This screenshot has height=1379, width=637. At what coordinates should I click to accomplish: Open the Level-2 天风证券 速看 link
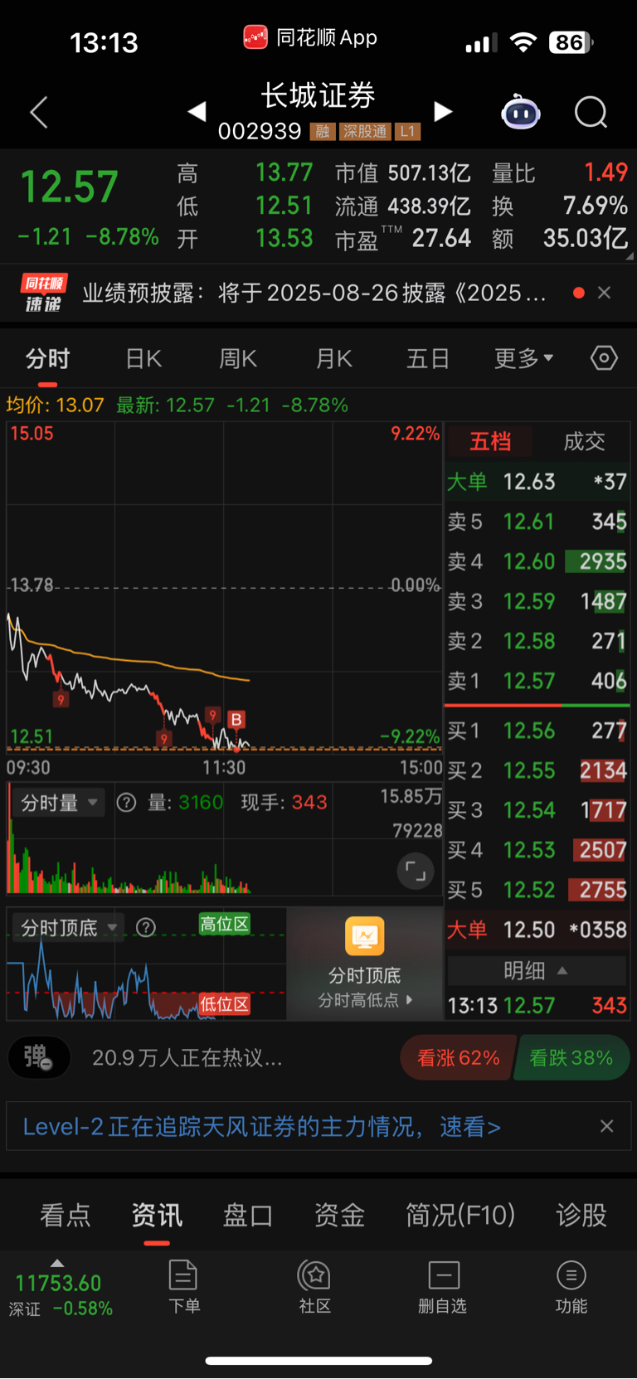262,1126
